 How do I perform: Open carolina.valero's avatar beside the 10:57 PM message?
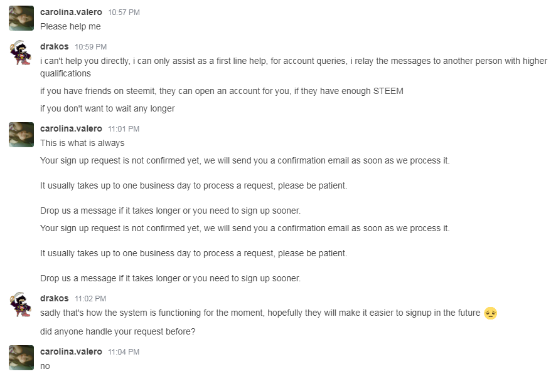pos(21,18)
